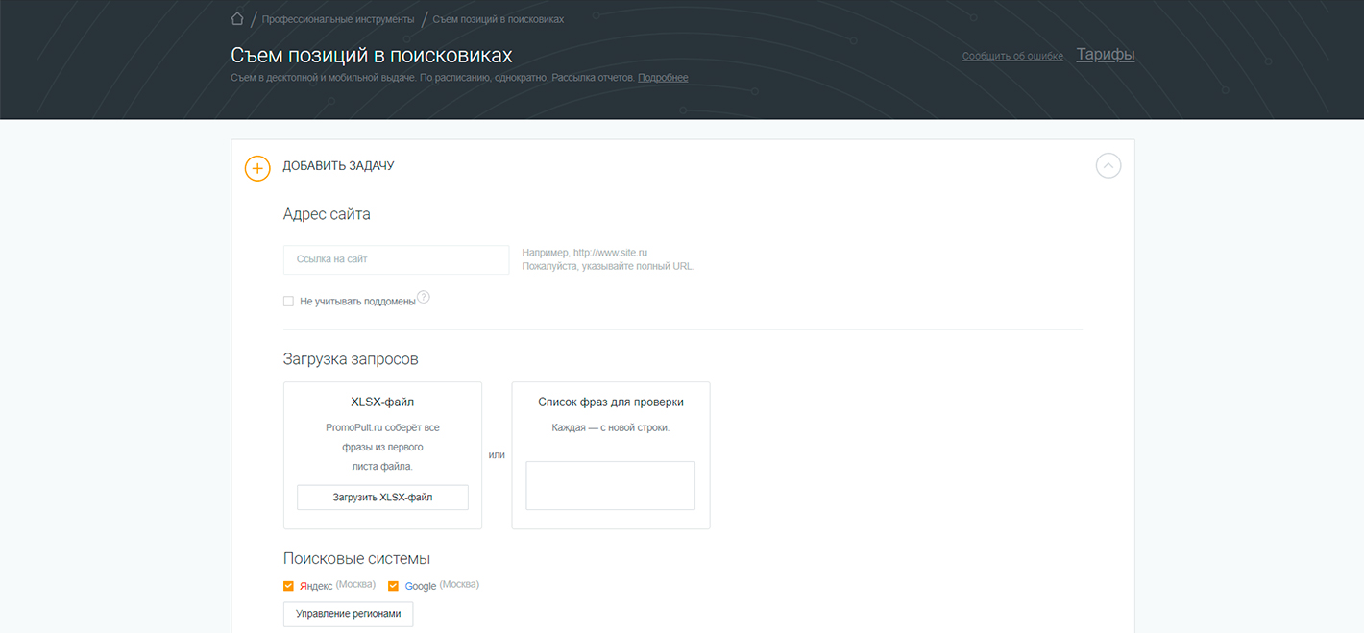Click the Каждая — с новой строки hint
The width and height of the screenshot is (1364, 633).
point(611,427)
